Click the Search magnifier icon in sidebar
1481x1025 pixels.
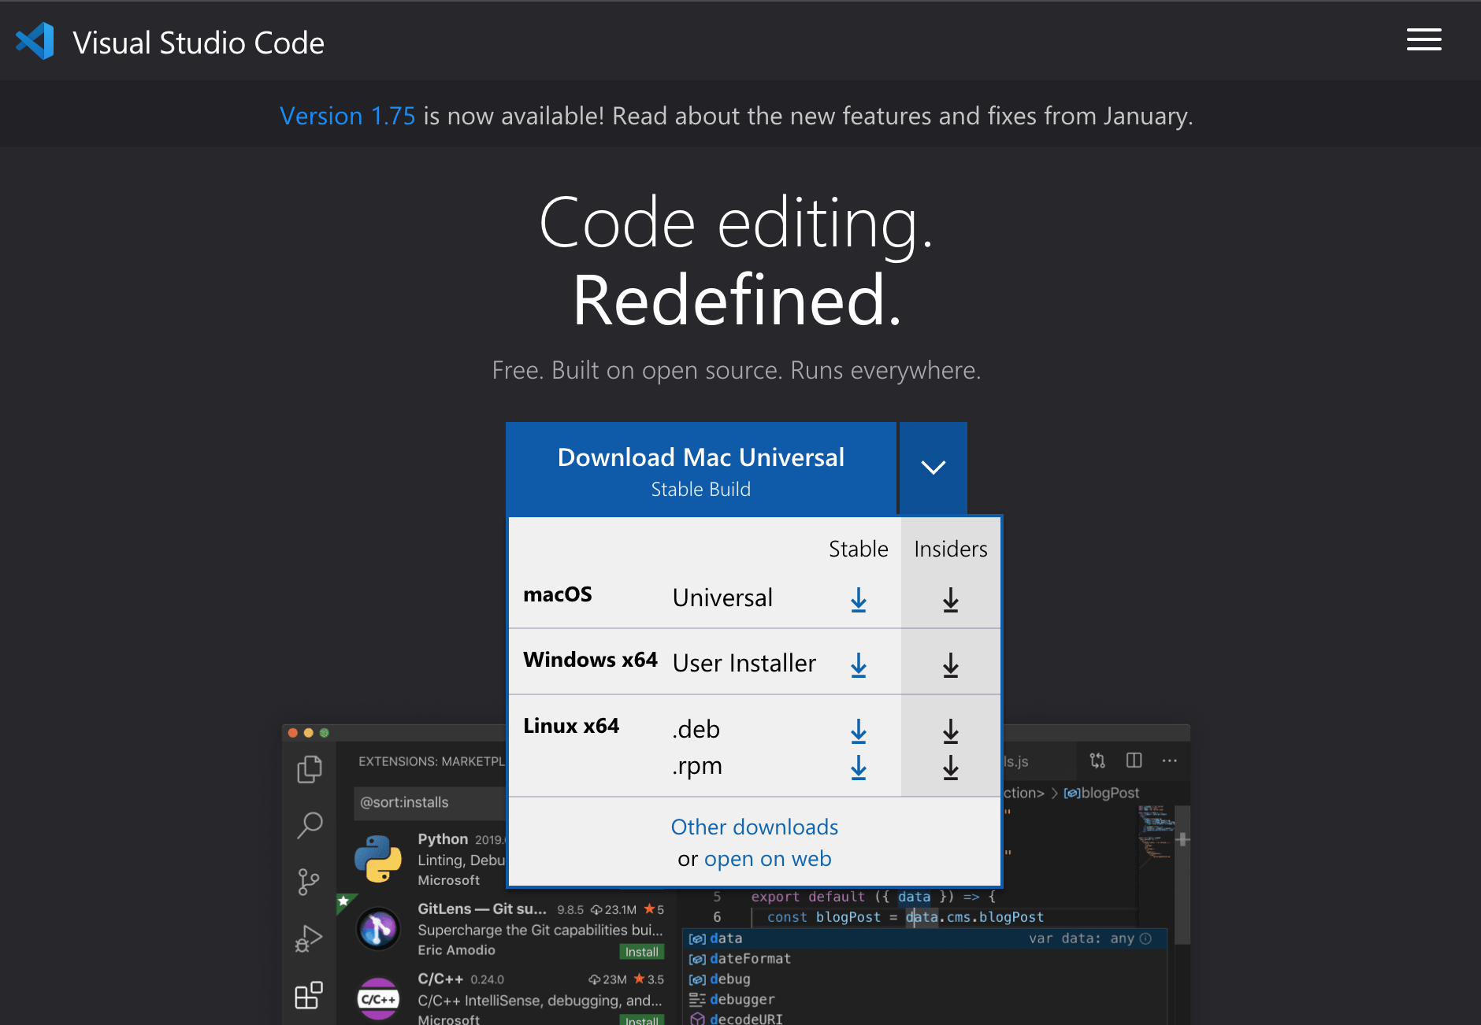point(309,825)
